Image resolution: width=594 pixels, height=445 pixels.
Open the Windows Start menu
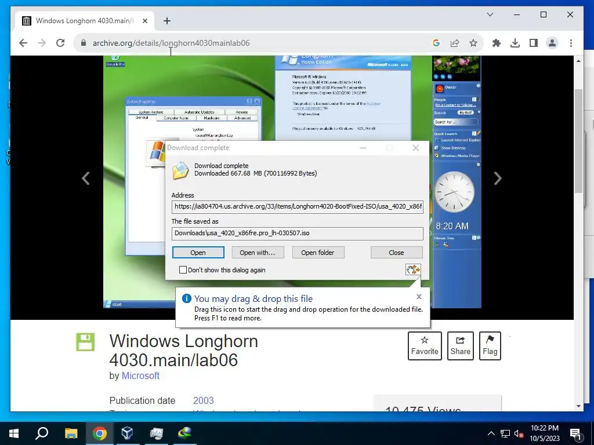point(14,433)
